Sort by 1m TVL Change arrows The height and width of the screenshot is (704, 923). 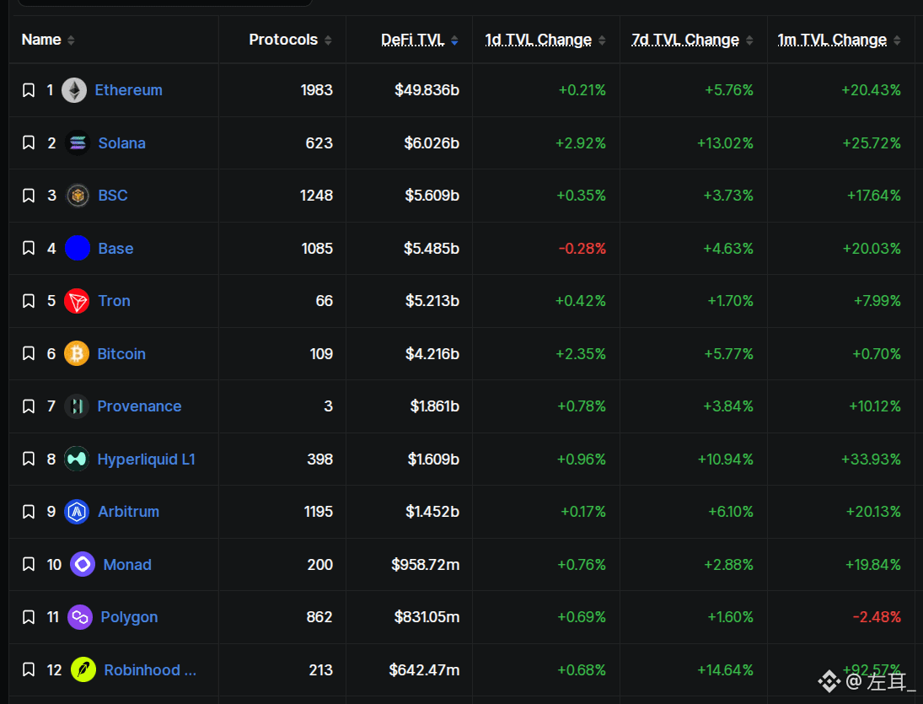coord(897,40)
